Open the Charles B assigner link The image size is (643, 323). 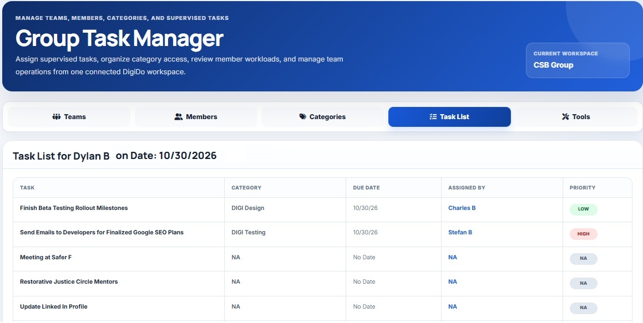(462, 208)
